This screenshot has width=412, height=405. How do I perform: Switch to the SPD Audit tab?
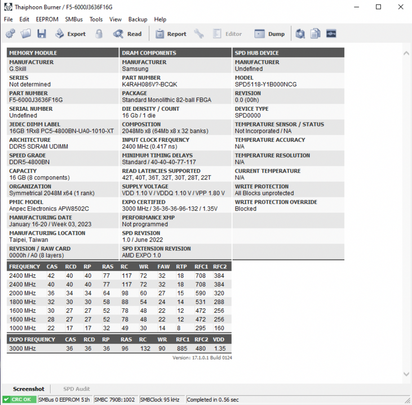pyautogui.click(x=76, y=389)
